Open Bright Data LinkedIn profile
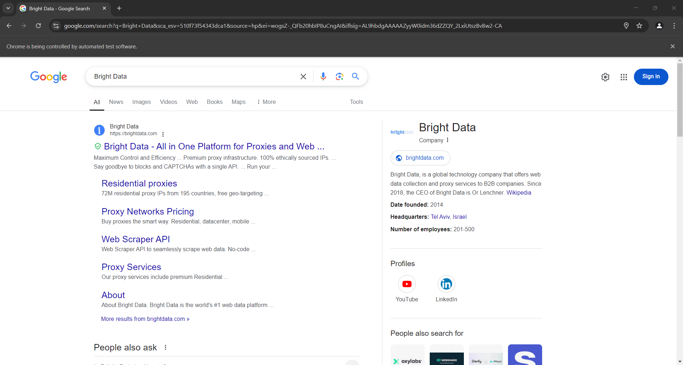 (x=446, y=284)
